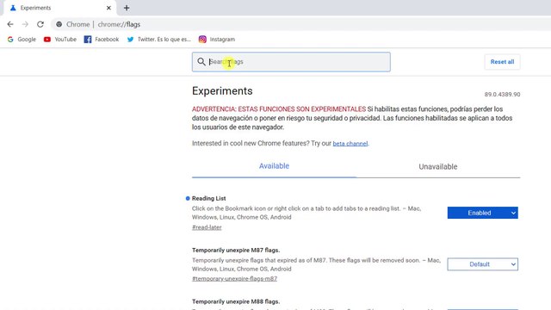Open the beta channel link
The width and height of the screenshot is (551, 310).
pos(350,144)
